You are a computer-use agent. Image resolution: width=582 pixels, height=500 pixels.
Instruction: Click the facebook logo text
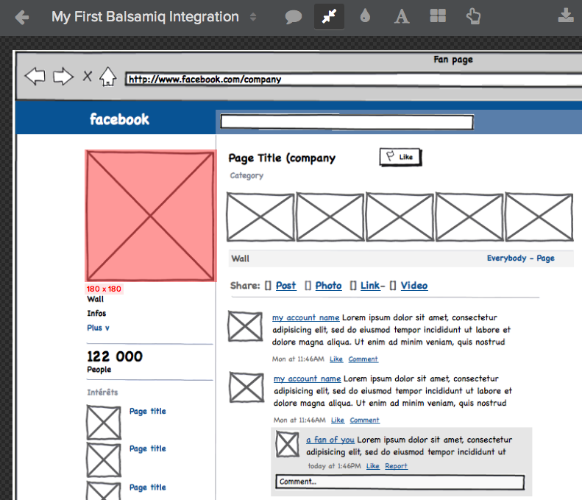[x=119, y=119]
